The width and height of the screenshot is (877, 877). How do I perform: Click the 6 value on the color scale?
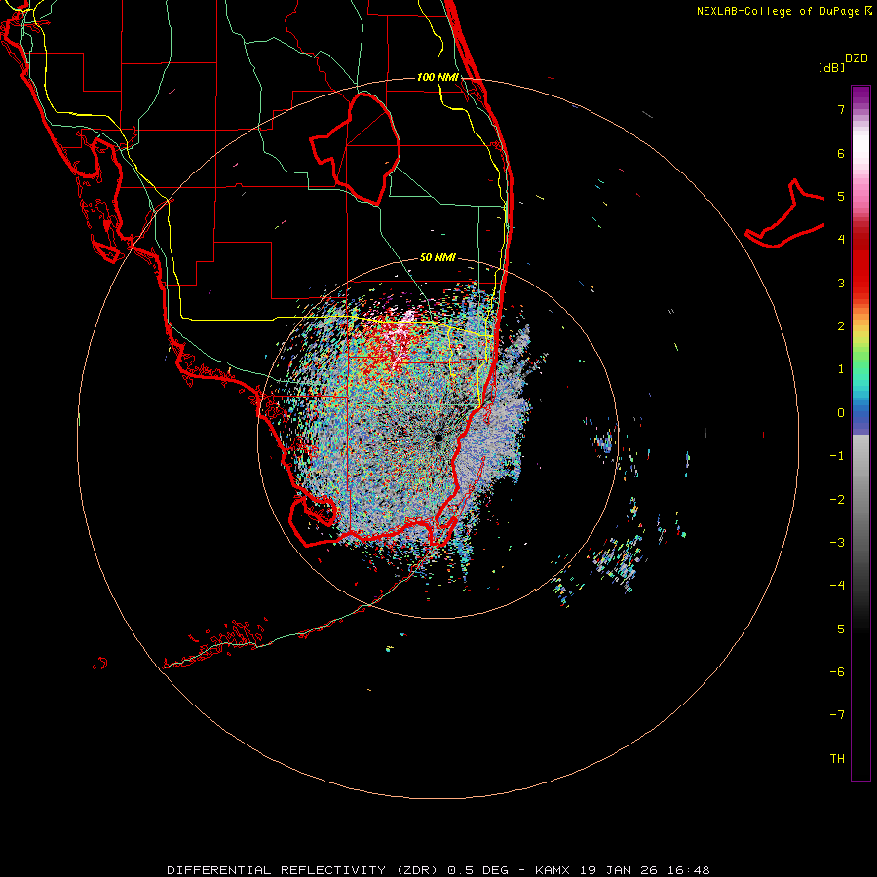tap(841, 153)
